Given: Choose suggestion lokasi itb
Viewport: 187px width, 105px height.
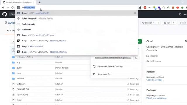Looking at the screenshot, I should pos(76,30).
